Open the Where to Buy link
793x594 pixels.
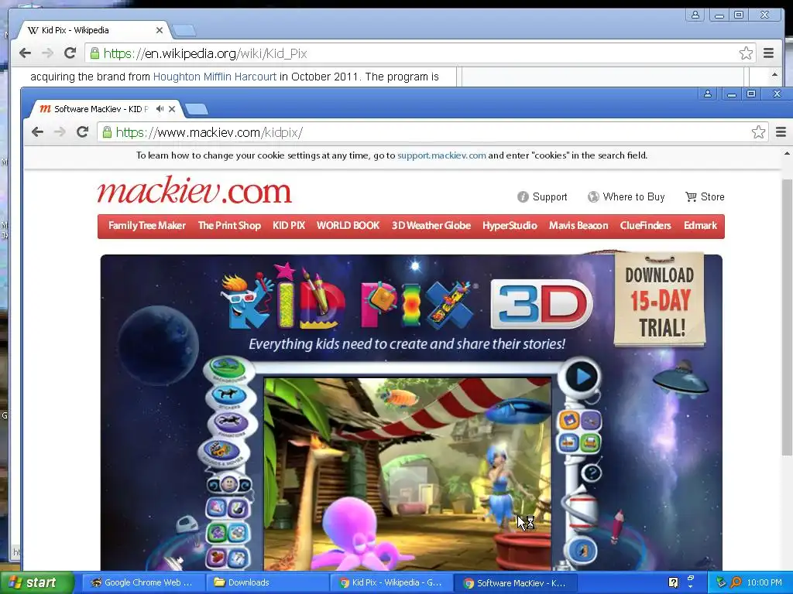(626, 197)
